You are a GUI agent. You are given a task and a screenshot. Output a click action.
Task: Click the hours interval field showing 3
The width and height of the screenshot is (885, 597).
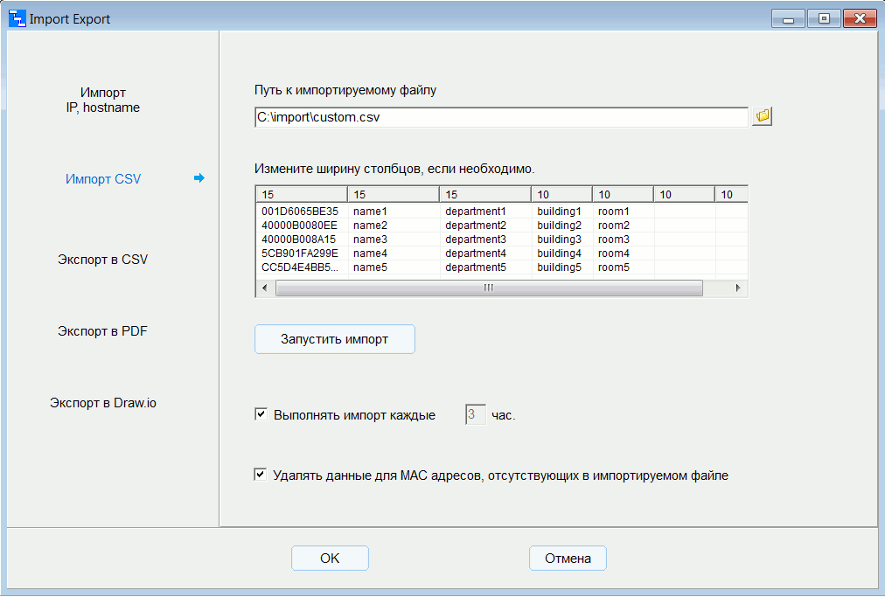[x=475, y=414]
